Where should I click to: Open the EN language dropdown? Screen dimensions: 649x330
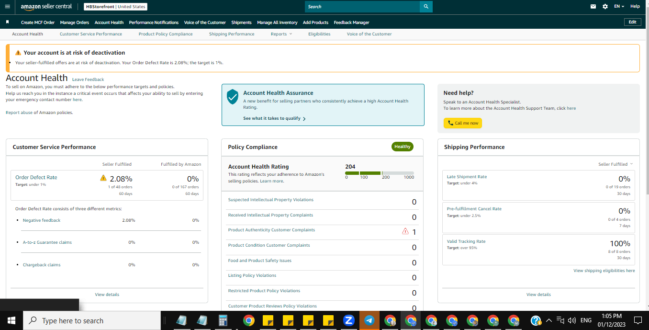coord(619,7)
